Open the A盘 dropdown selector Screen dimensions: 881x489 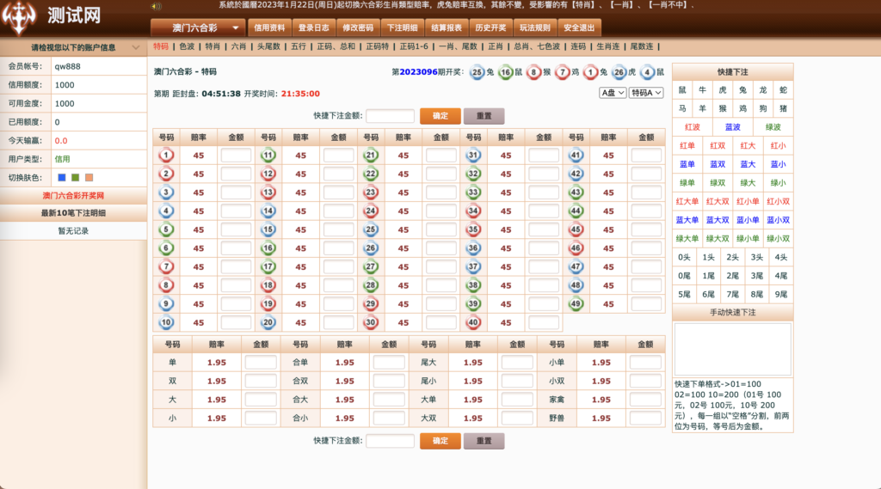pos(613,93)
